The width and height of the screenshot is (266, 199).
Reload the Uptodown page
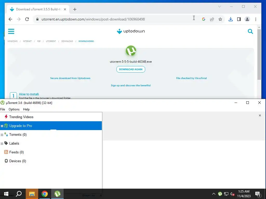pyautogui.click(x=27, y=19)
